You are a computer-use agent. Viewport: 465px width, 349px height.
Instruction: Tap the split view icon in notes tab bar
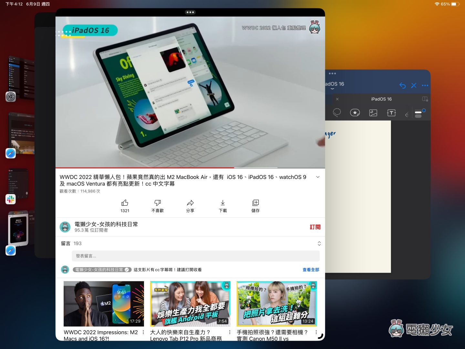425,99
